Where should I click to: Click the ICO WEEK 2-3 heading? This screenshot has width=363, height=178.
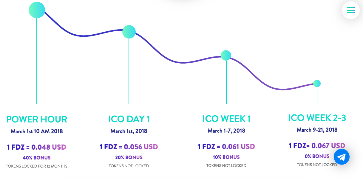[317, 118]
